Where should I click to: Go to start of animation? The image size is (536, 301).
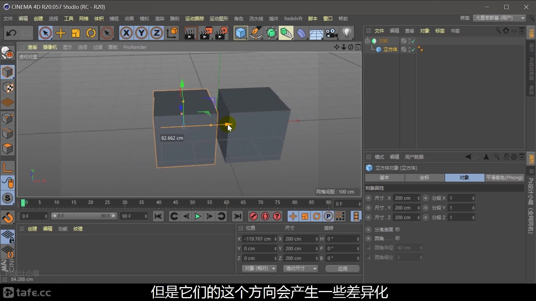[x=158, y=216]
